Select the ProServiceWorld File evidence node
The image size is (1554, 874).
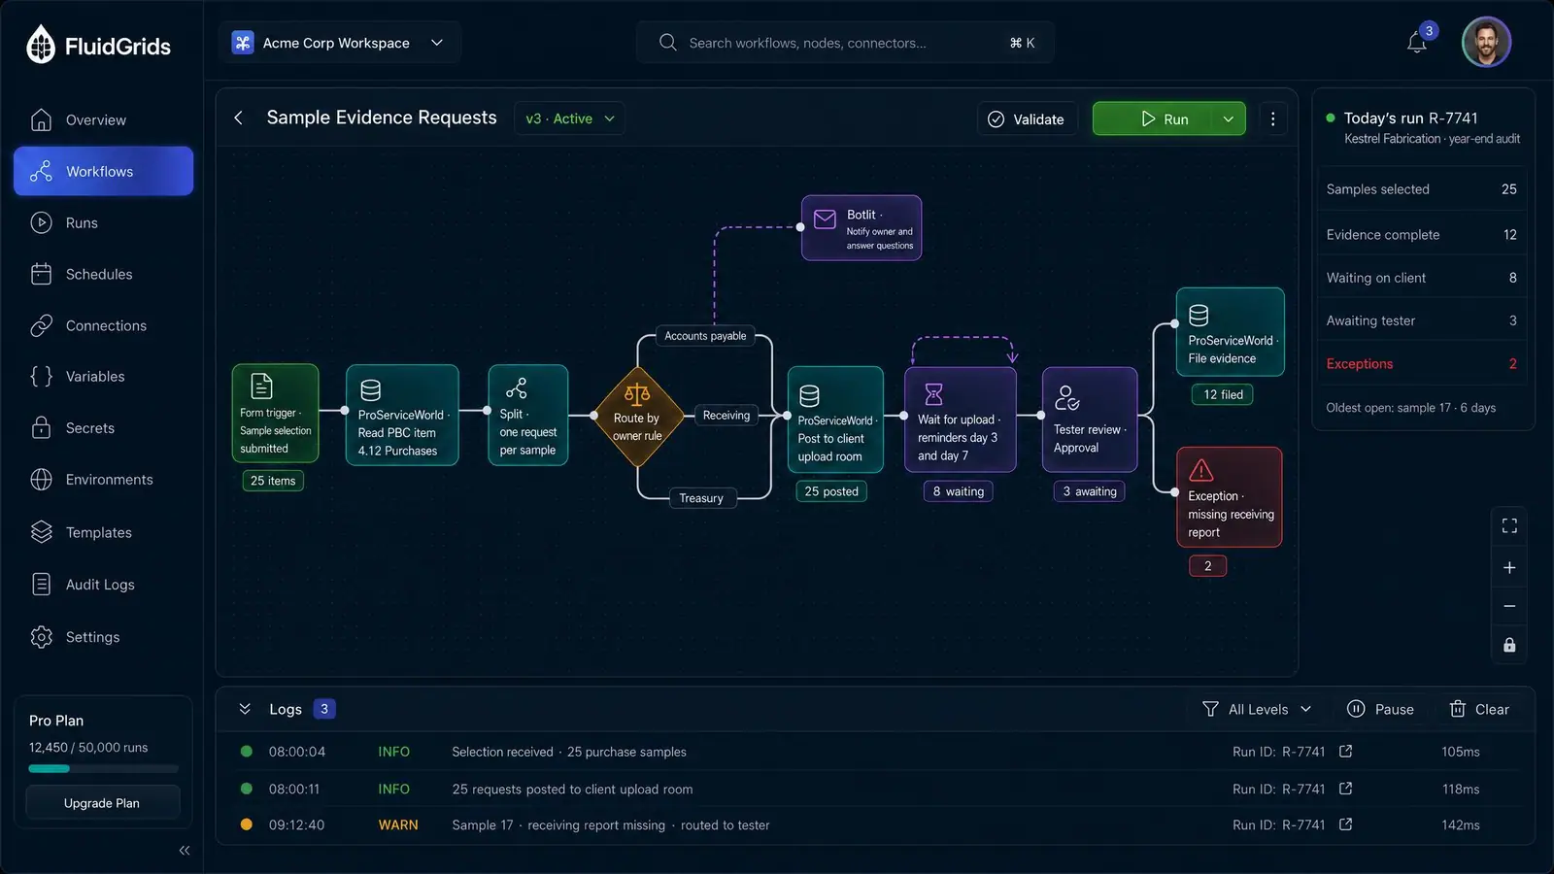(x=1231, y=332)
